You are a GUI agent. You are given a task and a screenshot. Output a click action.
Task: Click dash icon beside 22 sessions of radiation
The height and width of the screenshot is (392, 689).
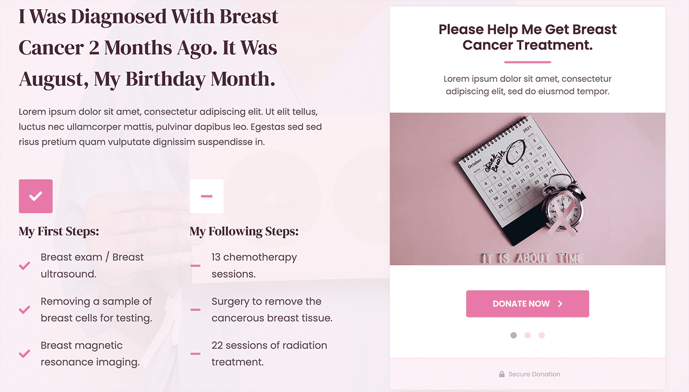pos(195,354)
